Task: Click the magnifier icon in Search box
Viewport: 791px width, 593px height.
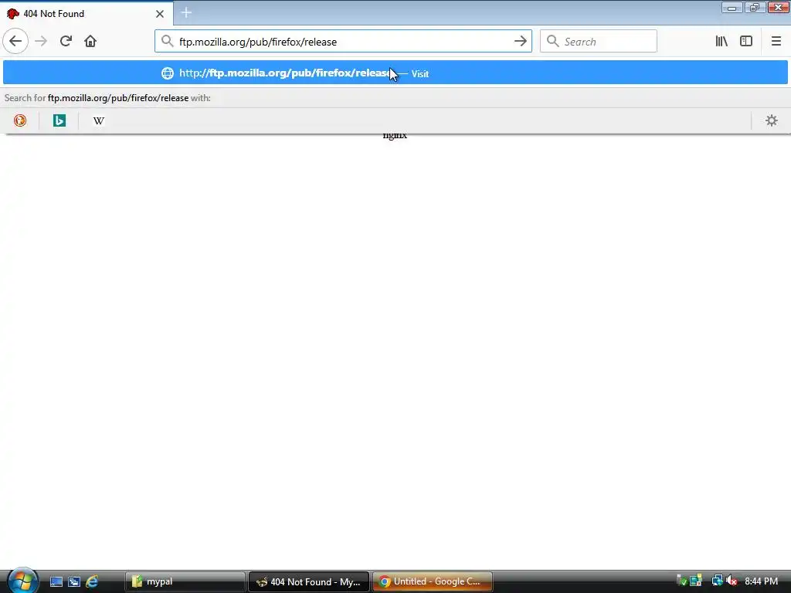Action: tap(552, 42)
